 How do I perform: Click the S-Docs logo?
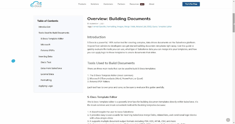tap(36, 4)
